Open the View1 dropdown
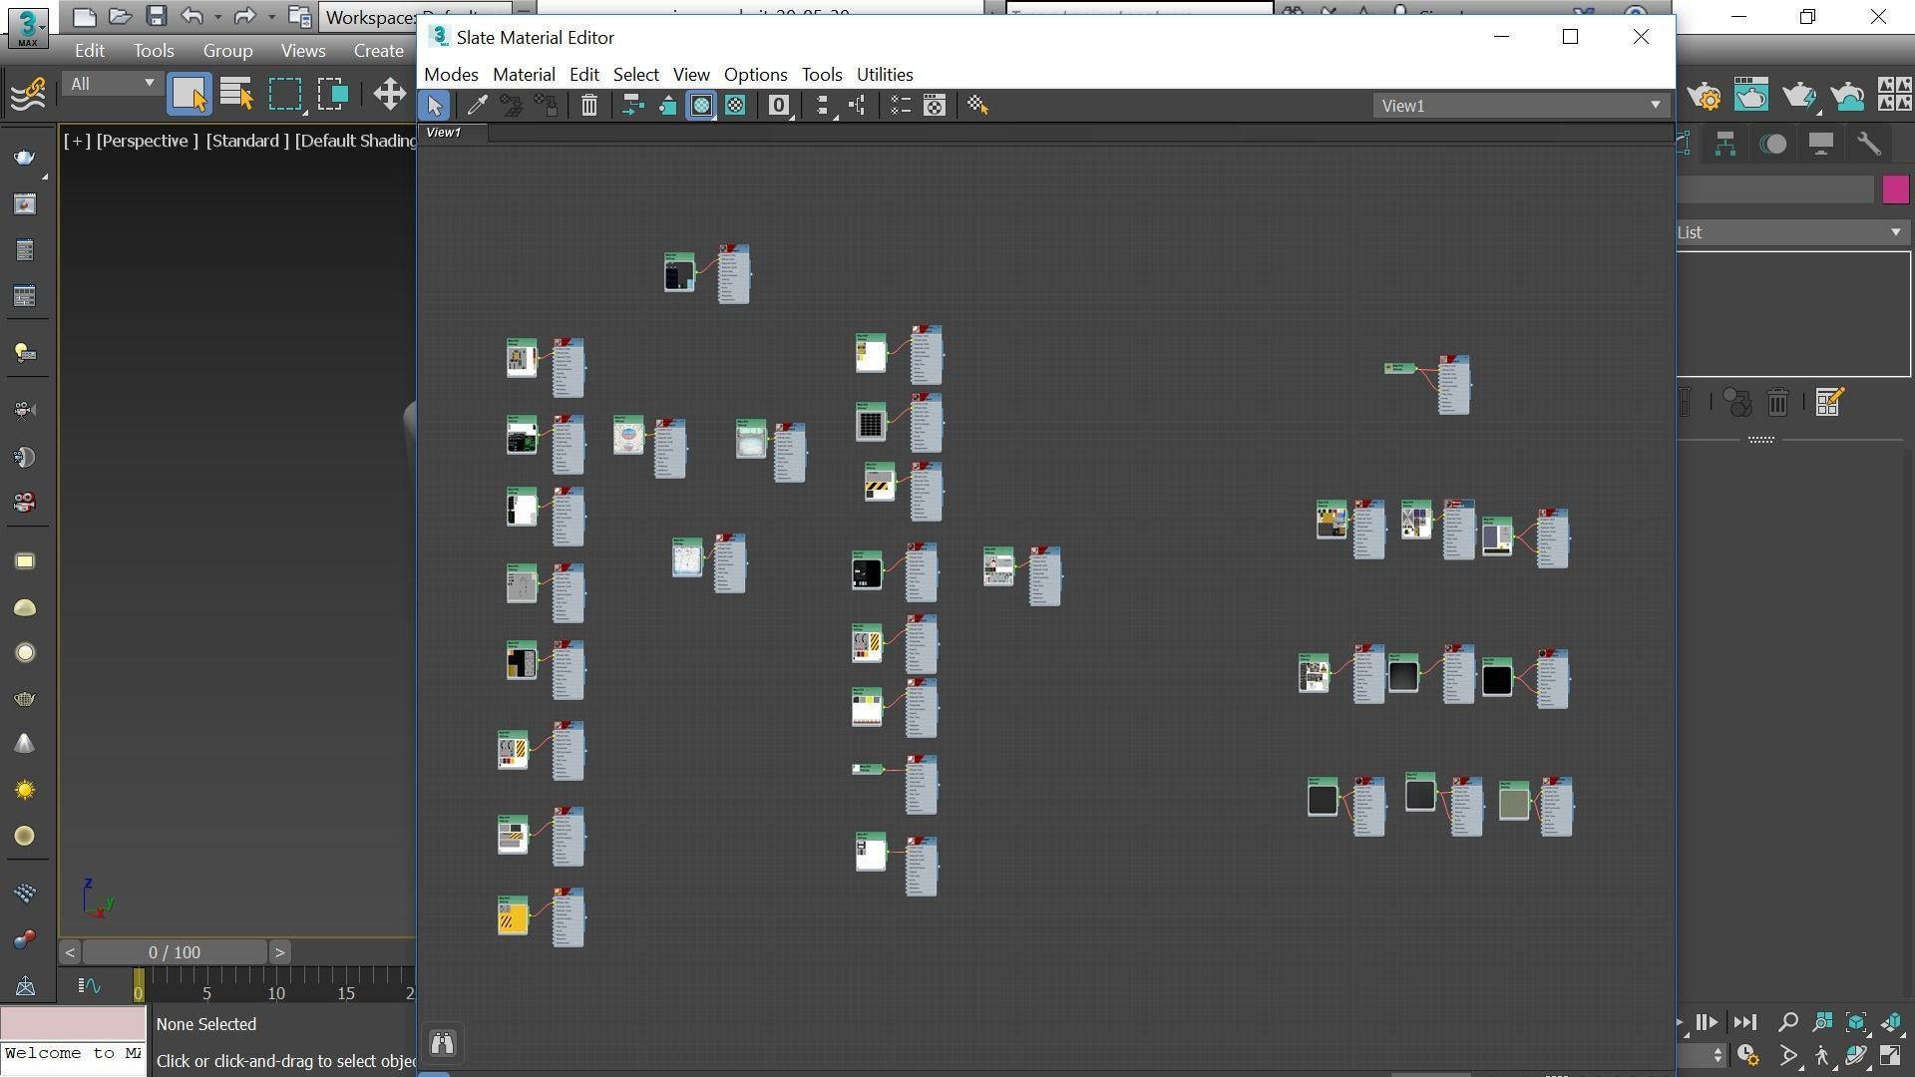The width and height of the screenshot is (1915, 1077). (1655, 106)
